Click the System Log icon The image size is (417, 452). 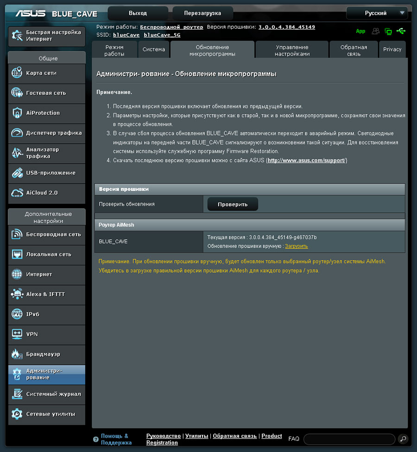click(x=17, y=394)
